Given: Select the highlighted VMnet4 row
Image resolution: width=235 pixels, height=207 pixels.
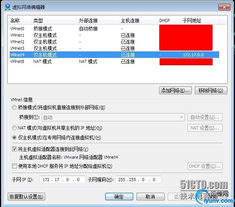Looking at the screenshot, I should pyautogui.click(x=114, y=55).
